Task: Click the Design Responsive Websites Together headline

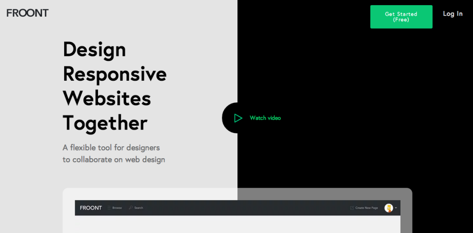Action: [x=115, y=86]
